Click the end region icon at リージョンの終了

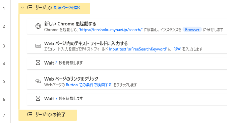30,114
